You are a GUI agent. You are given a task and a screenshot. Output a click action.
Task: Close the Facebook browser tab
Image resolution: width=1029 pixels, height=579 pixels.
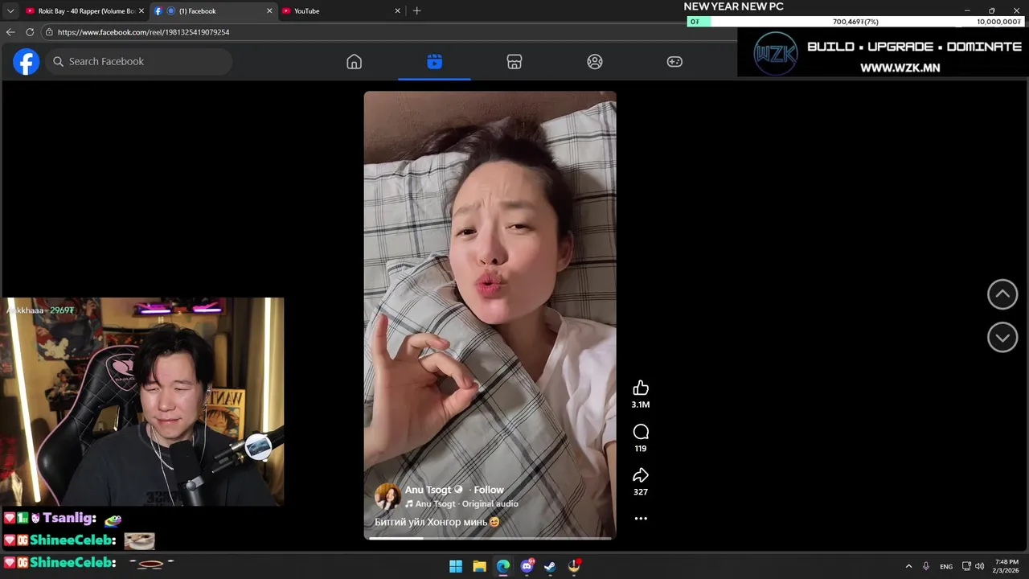coord(269,11)
